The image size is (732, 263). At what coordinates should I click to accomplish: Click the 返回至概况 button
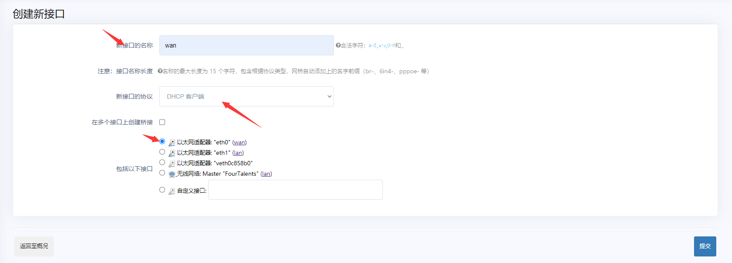coord(34,246)
